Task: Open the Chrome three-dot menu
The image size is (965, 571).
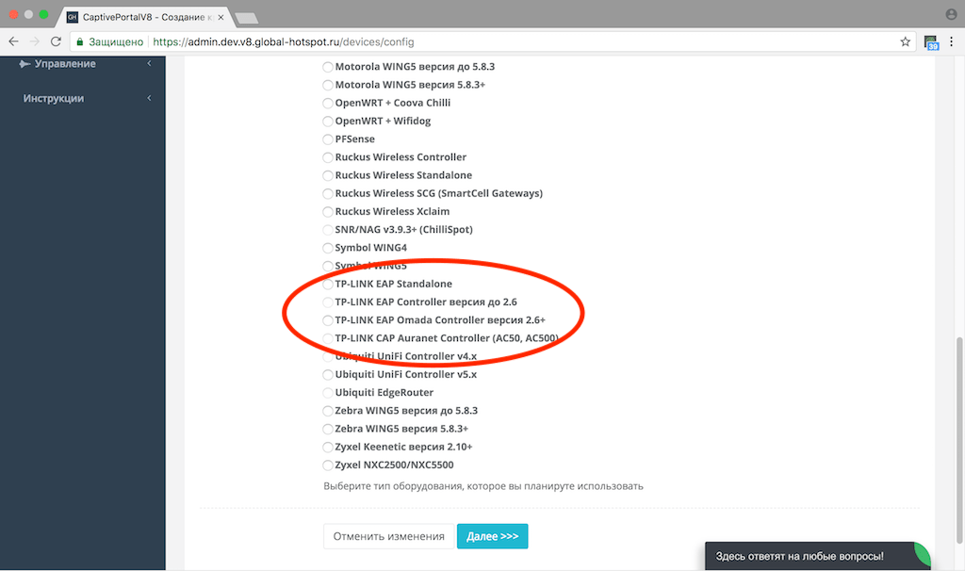Action: point(952,41)
